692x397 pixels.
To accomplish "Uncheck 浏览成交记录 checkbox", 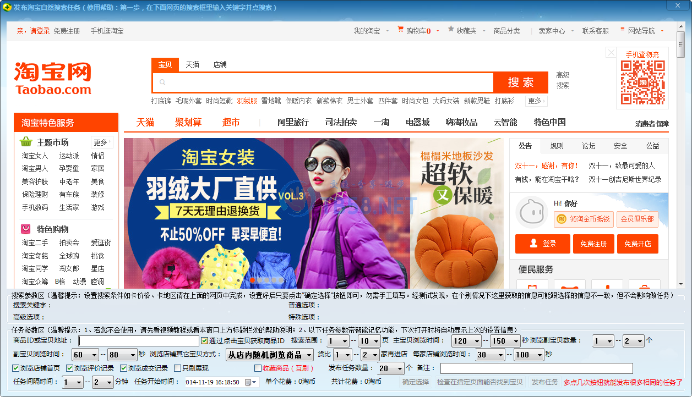I will [123, 368].
